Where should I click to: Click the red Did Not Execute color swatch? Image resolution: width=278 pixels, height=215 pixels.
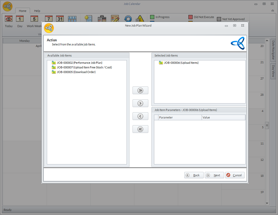point(191,17)
